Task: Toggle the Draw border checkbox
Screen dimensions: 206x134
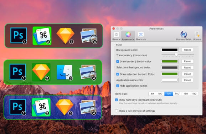Action: 118,61
